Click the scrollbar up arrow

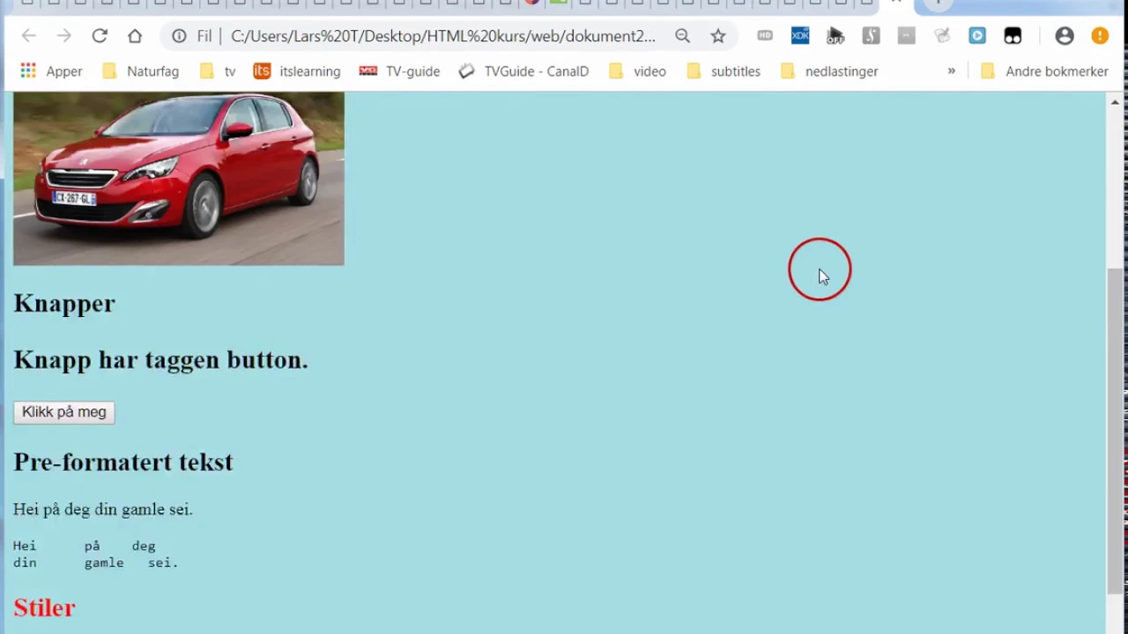1115,101
